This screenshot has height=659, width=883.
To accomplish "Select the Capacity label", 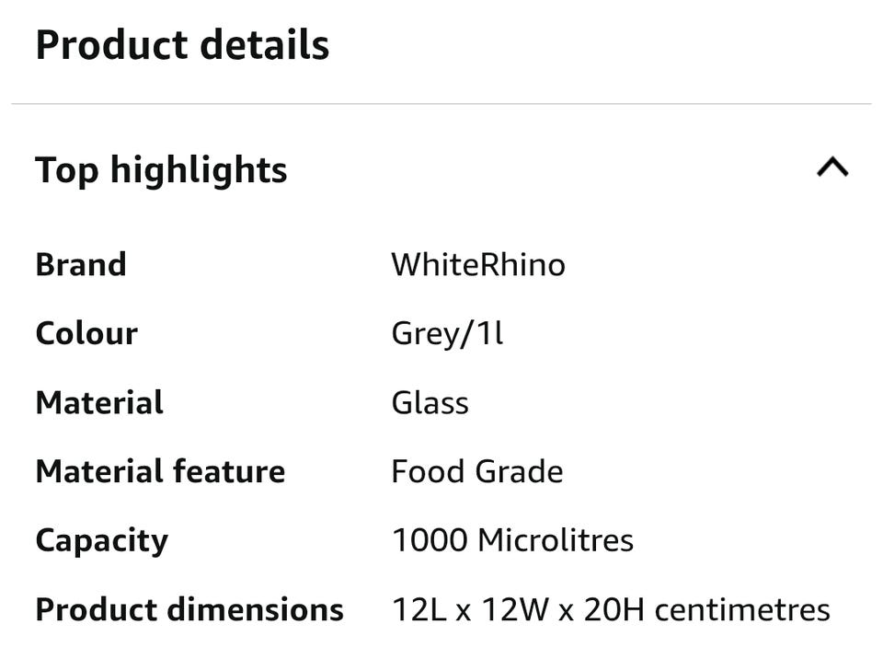I will pyautogui.click(x=101, y=540).
